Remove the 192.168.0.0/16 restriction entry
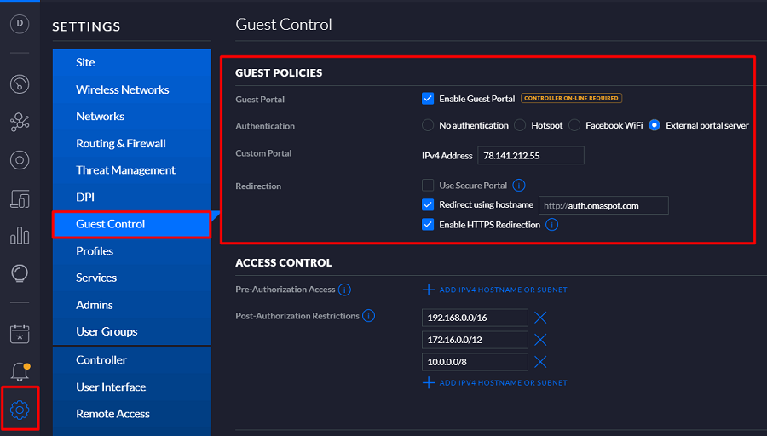The height and width of the screenshot is (436, 767). [x=539, y=318]
